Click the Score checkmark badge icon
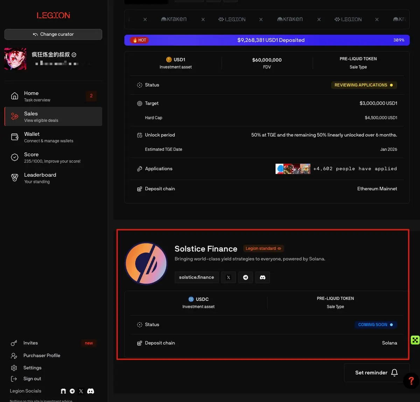Viewport: 420px width, 402px height. (x=15, y=157)
